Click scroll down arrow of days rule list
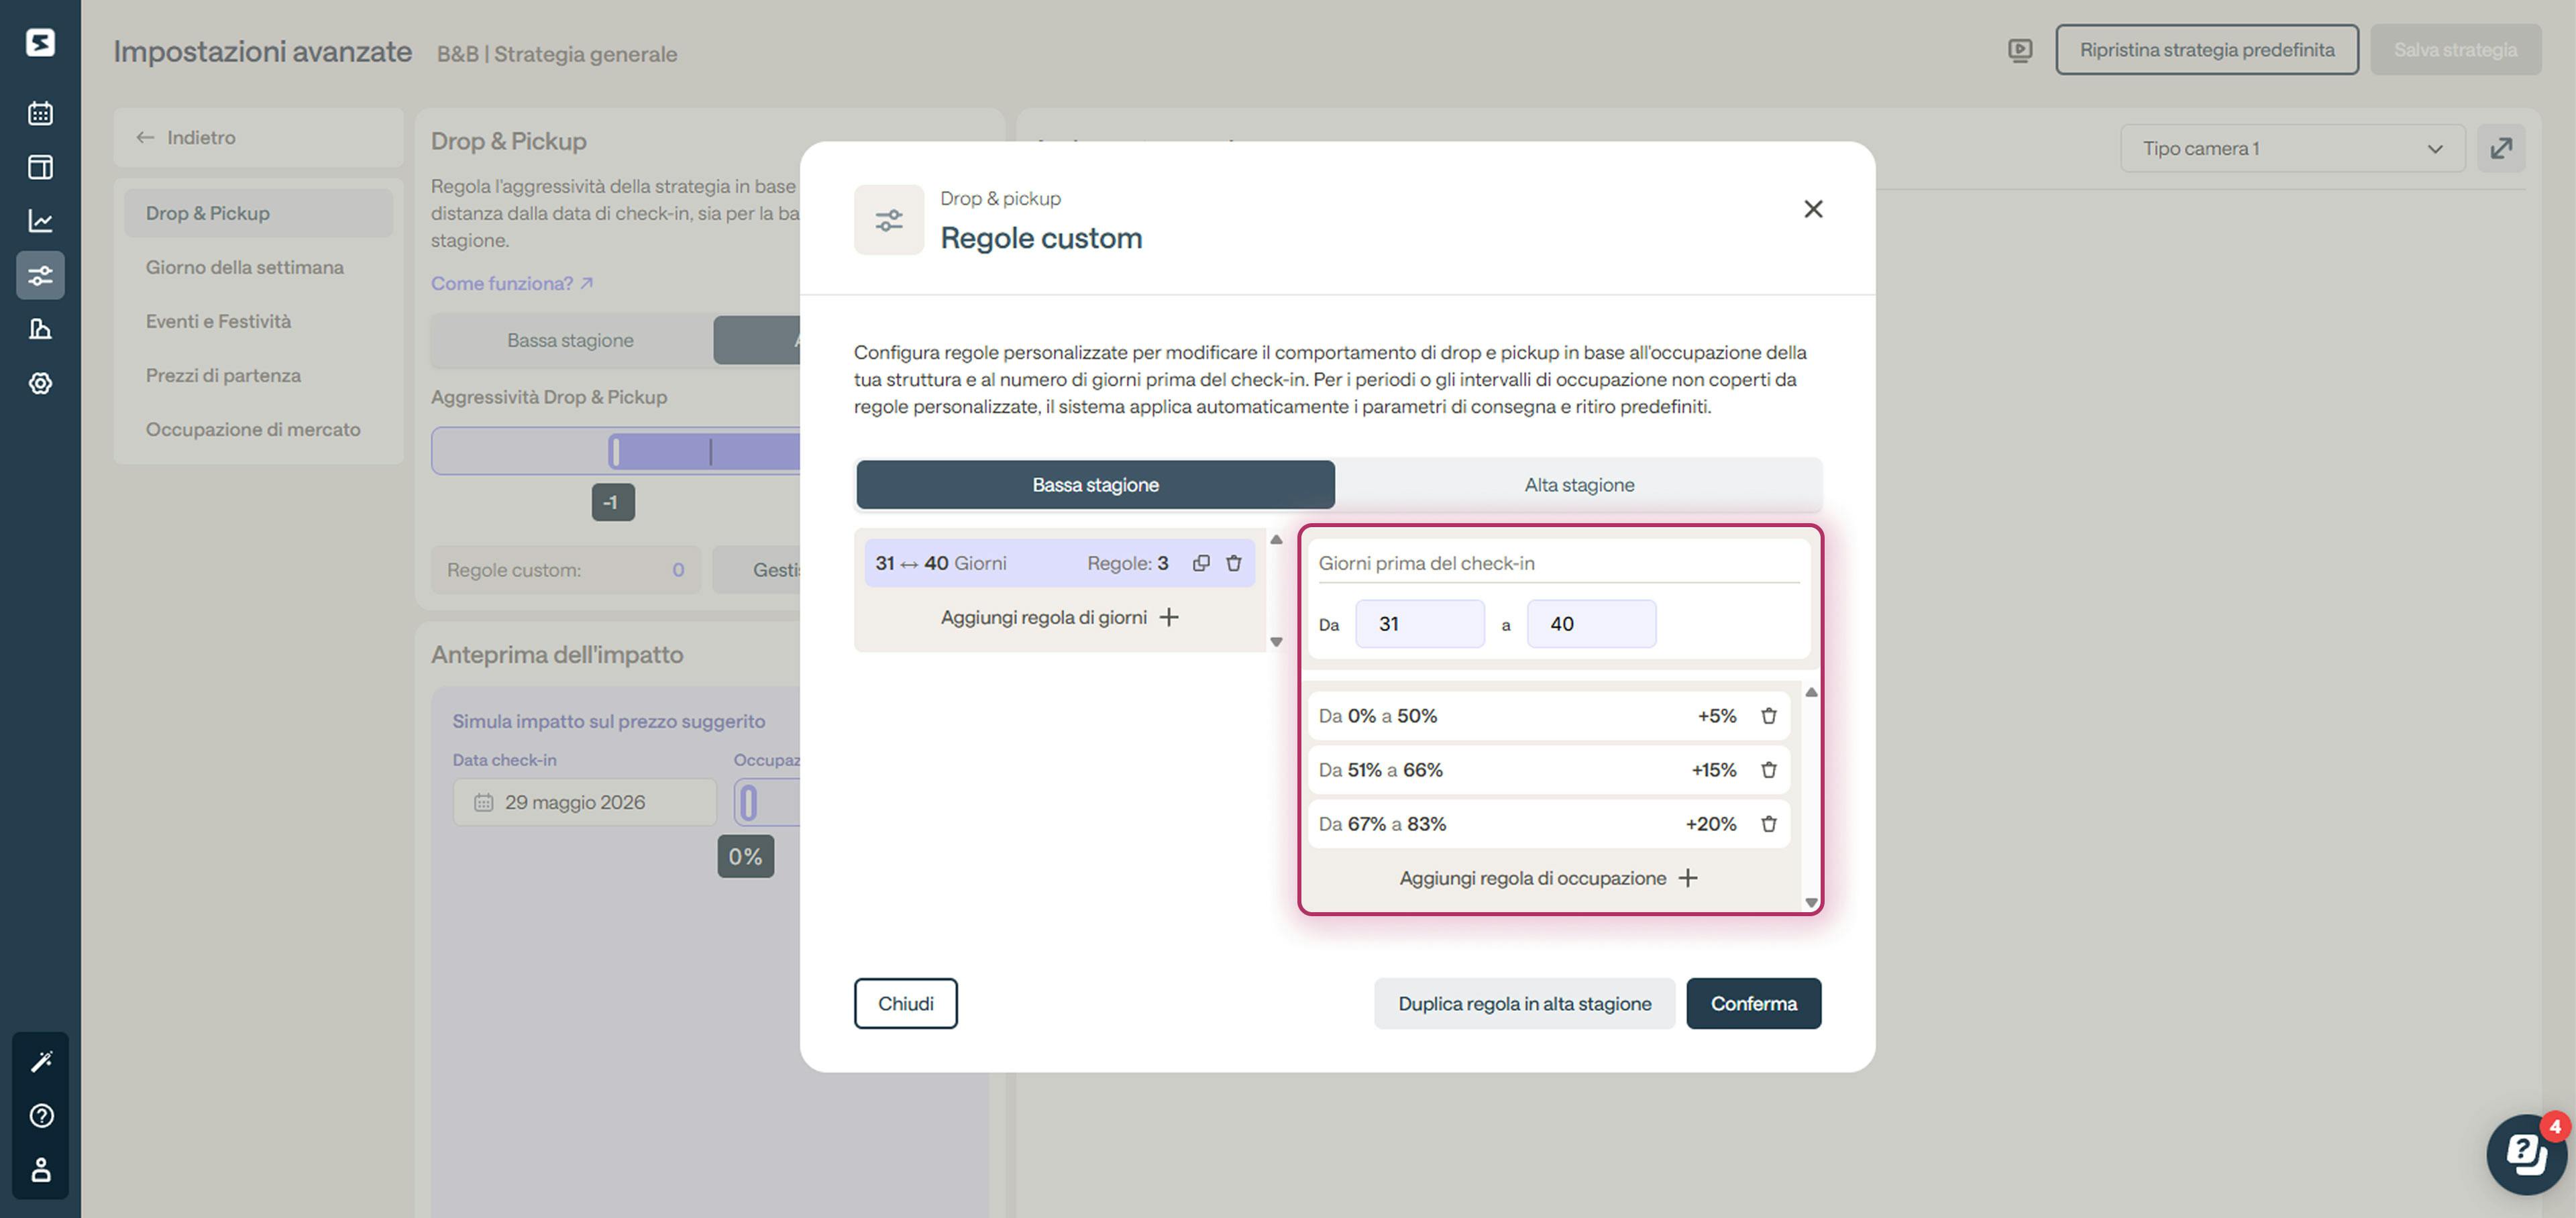2576x1218 pixels. pyautogui.click(x=1276, y=642)
